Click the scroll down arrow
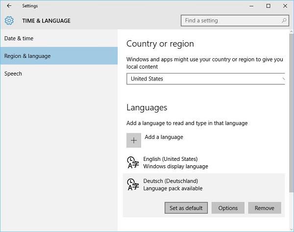Viewport: 294px width, 232px height. coord(291,230)
